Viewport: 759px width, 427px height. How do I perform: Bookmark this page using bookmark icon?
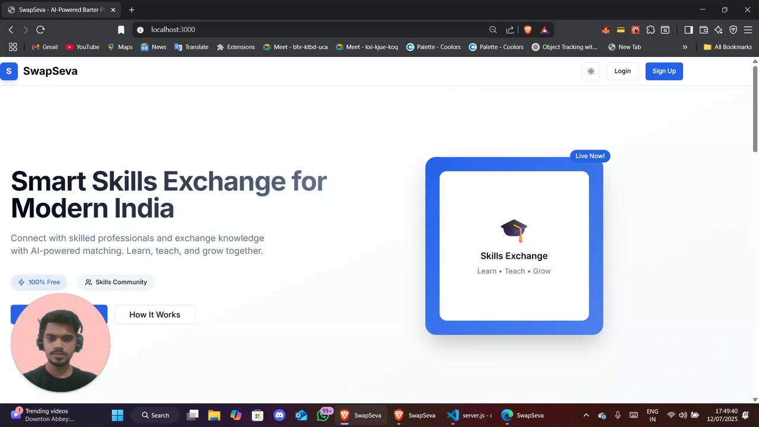[121, 30]
